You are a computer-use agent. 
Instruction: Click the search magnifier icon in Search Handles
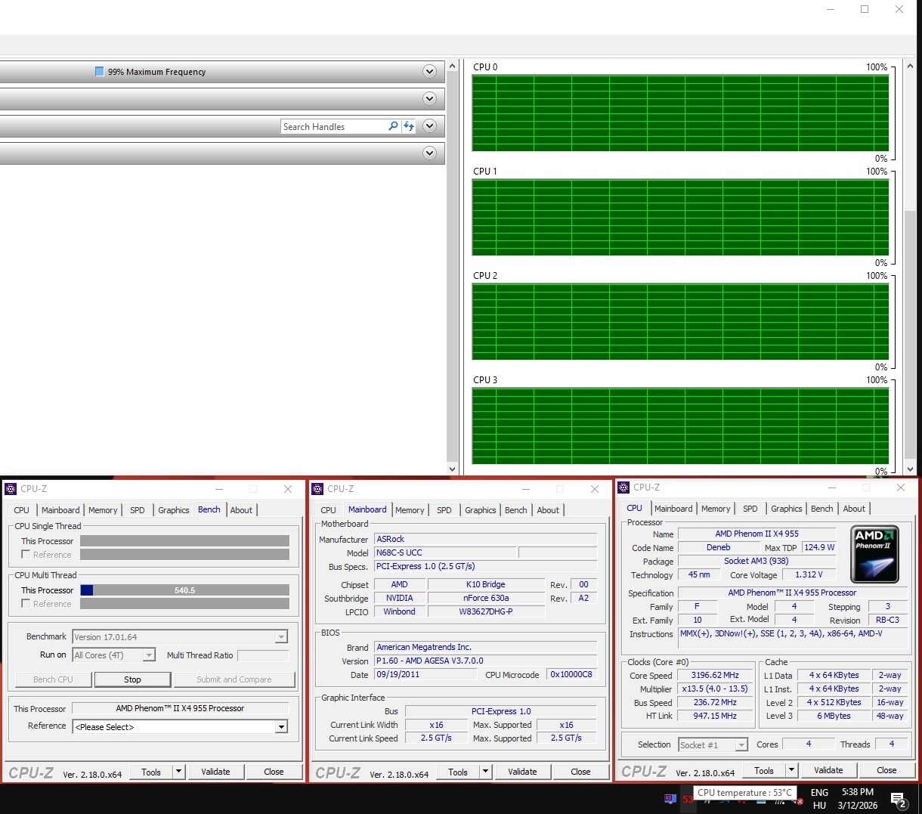(x=393, y=126)
